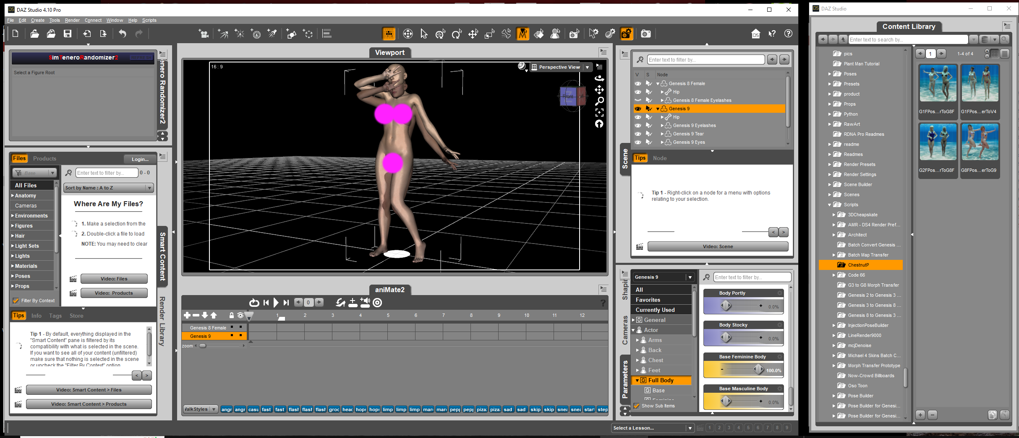Open the Perspective View camera dropdown
1019x438 pixels.
pyautogui.click(x=588, y=67)
